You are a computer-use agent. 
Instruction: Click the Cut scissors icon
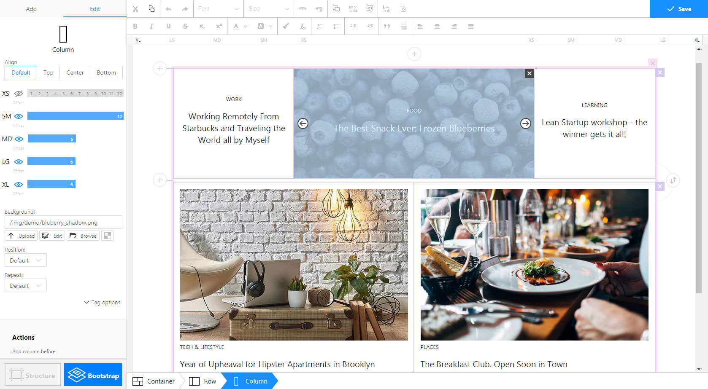click(135, 9)
